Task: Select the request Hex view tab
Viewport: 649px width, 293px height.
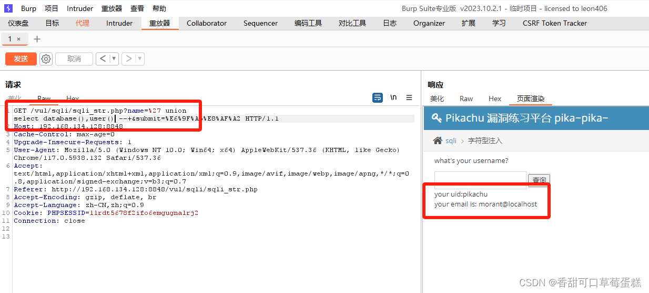Action: (x=73, y=98)
